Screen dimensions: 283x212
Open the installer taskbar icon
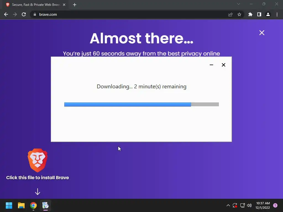46,205
